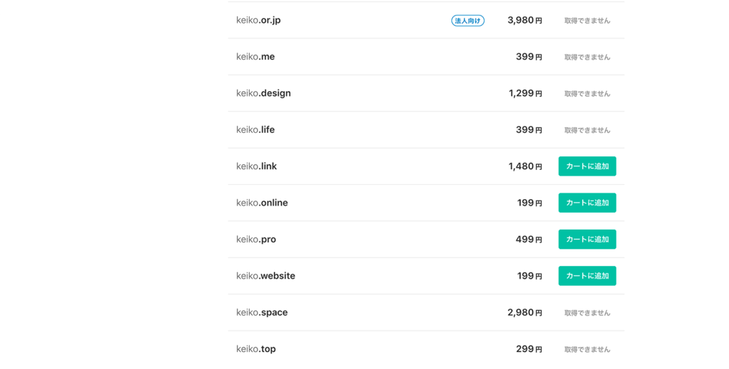Click the keiko.link domain name
Screen dimensions: 729x369
click(x=256, y=166)
